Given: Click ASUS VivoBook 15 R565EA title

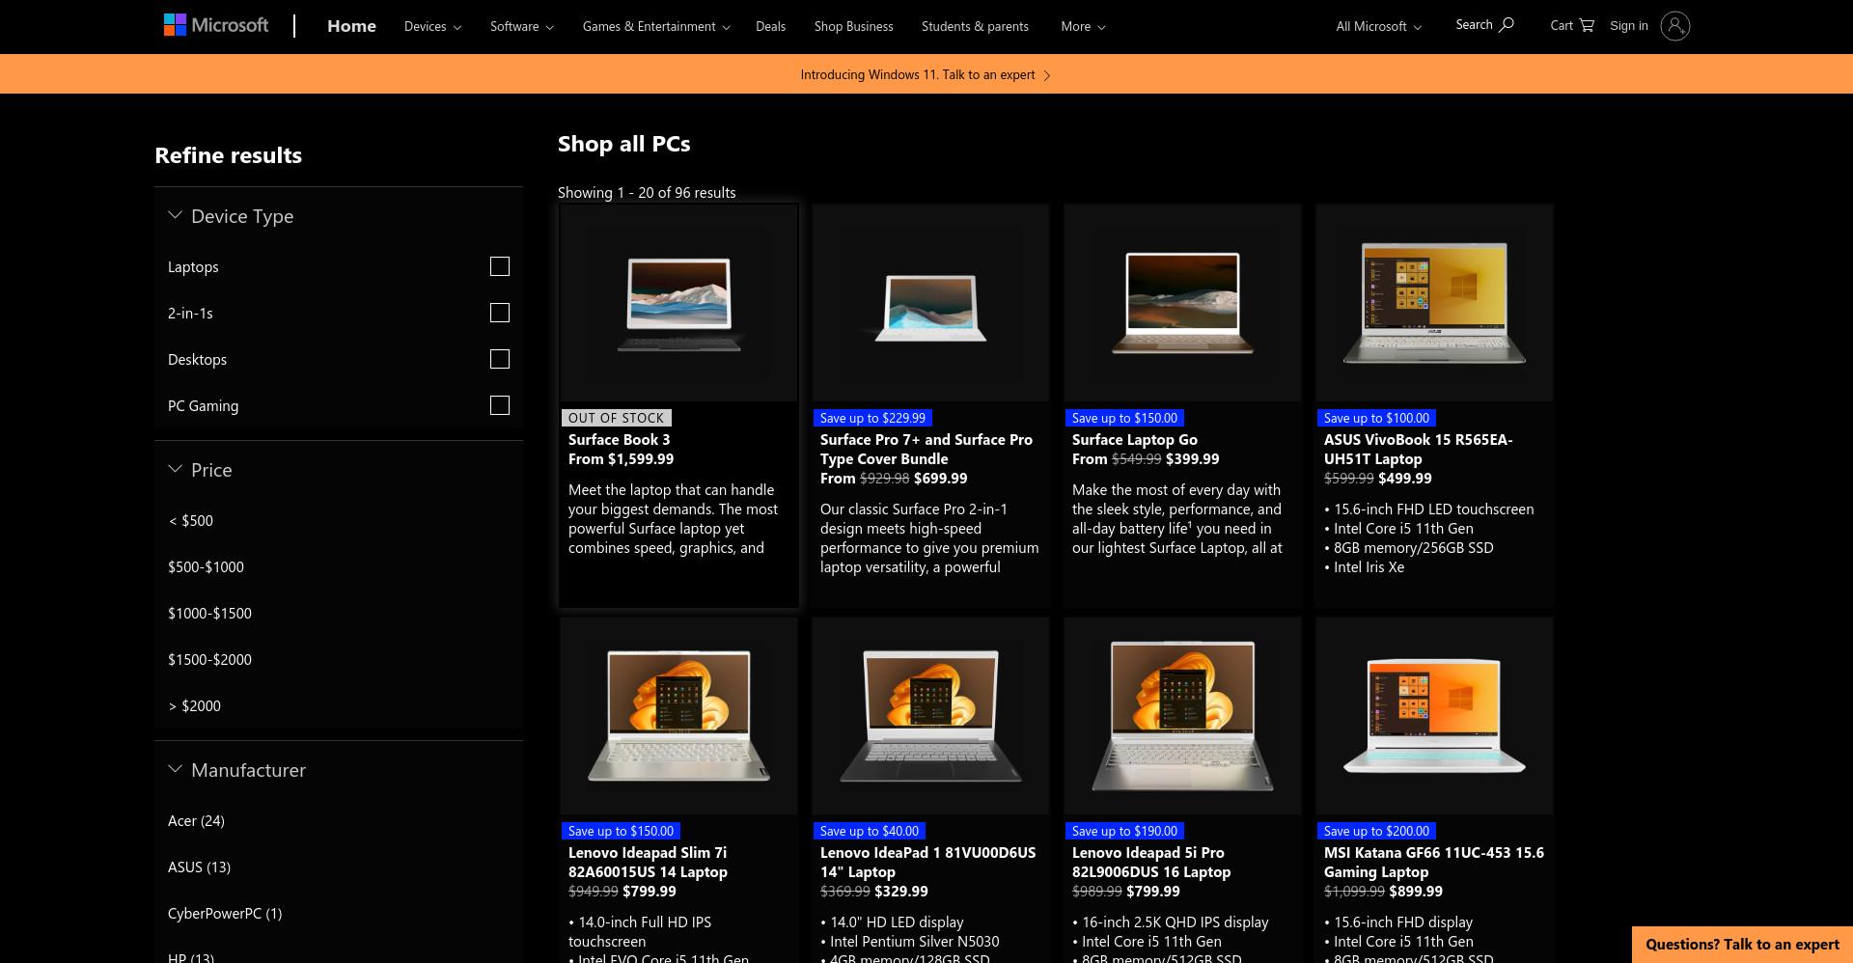Looking at the screenshot, I should click(x=1418, y=450).
